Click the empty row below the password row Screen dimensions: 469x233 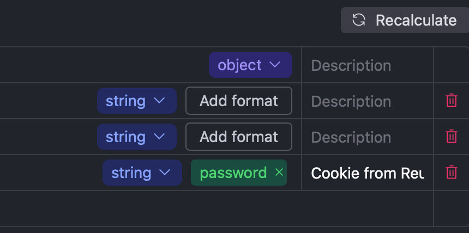click(x=218, y=209)
